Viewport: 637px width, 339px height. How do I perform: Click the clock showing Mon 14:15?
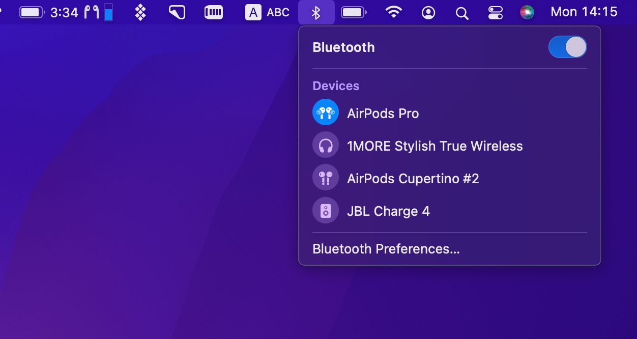click(x=584, y=12)
